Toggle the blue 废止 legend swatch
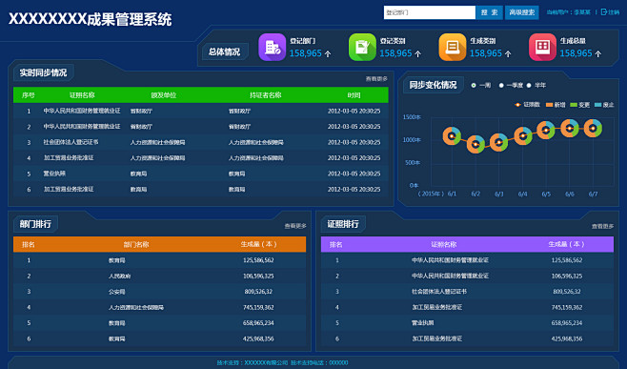627x369 pixels. pos(597,105)
